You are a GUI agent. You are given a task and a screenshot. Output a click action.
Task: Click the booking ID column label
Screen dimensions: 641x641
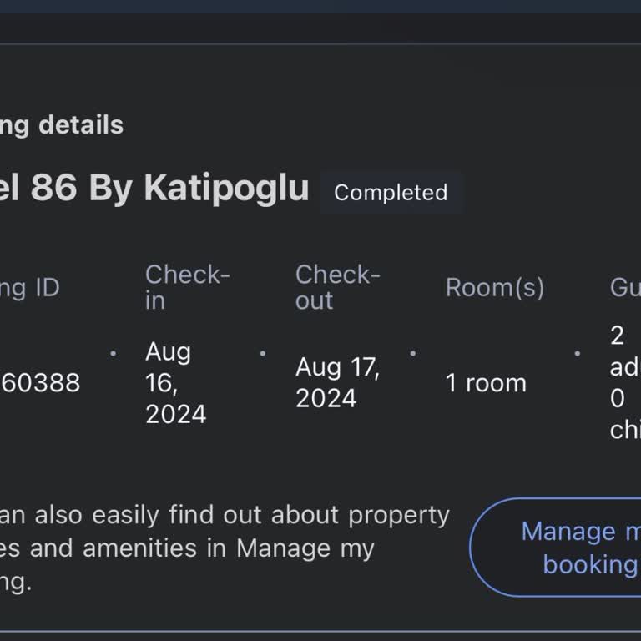coord(30,288)
